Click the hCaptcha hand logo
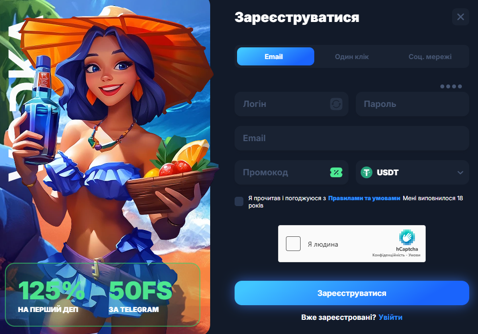Viewport: 478px width, 334px height. click(x=407, y=237)
